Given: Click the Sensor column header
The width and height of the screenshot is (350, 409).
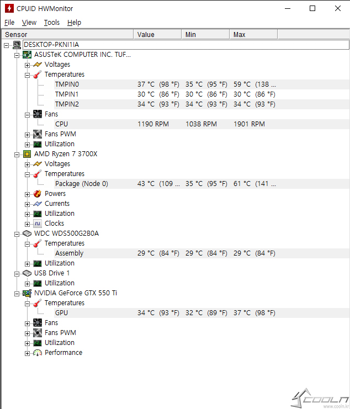Looking at the screenshot, I should point(68,34).
